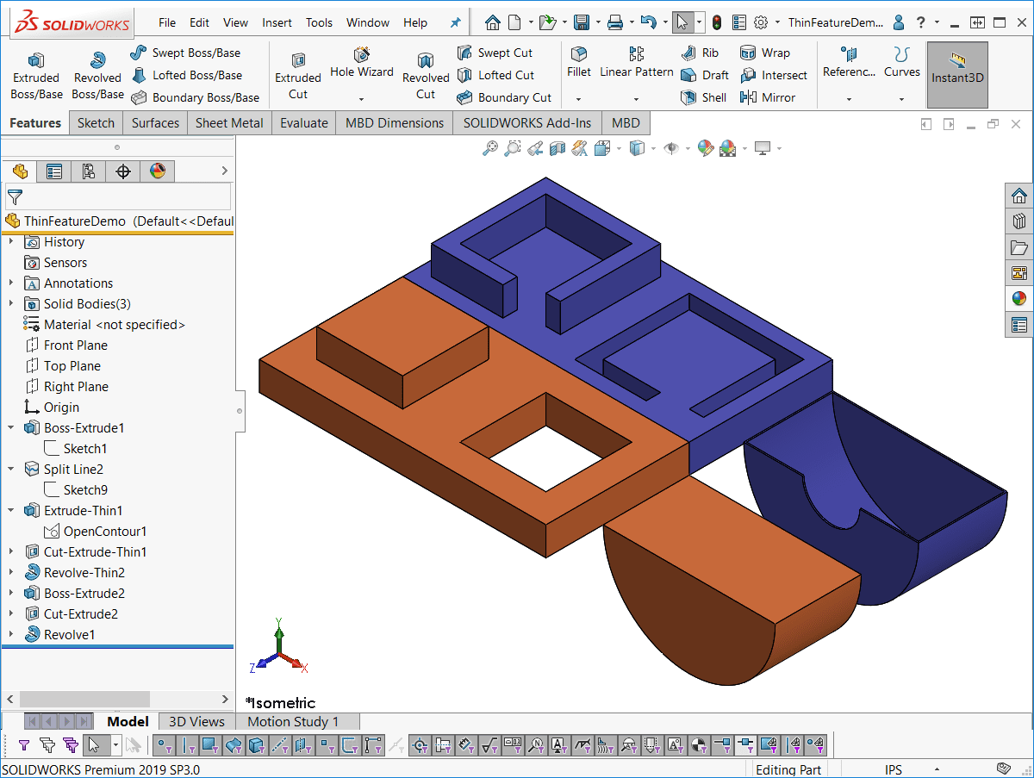Toggle the Instant3D button
Image resolution: width=1034 pixels, height=778 pixels.
957,74
